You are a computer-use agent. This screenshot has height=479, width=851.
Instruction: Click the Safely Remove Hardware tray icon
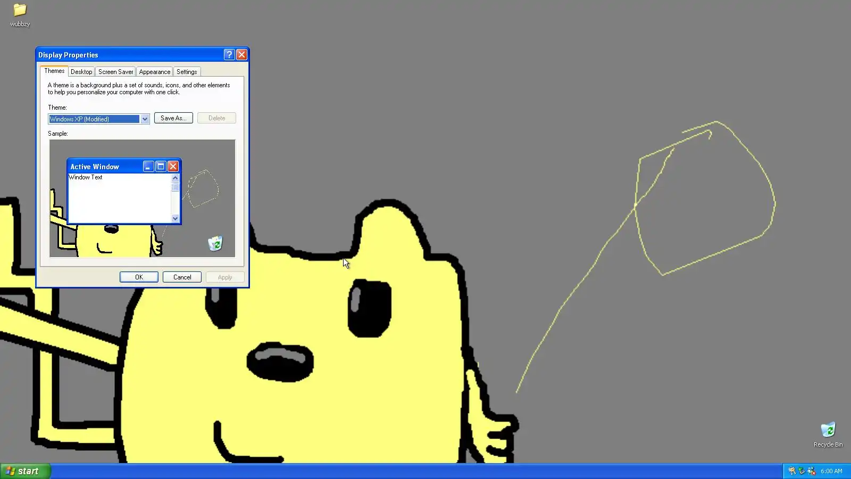pyautogui.click(x=802, y=471)
